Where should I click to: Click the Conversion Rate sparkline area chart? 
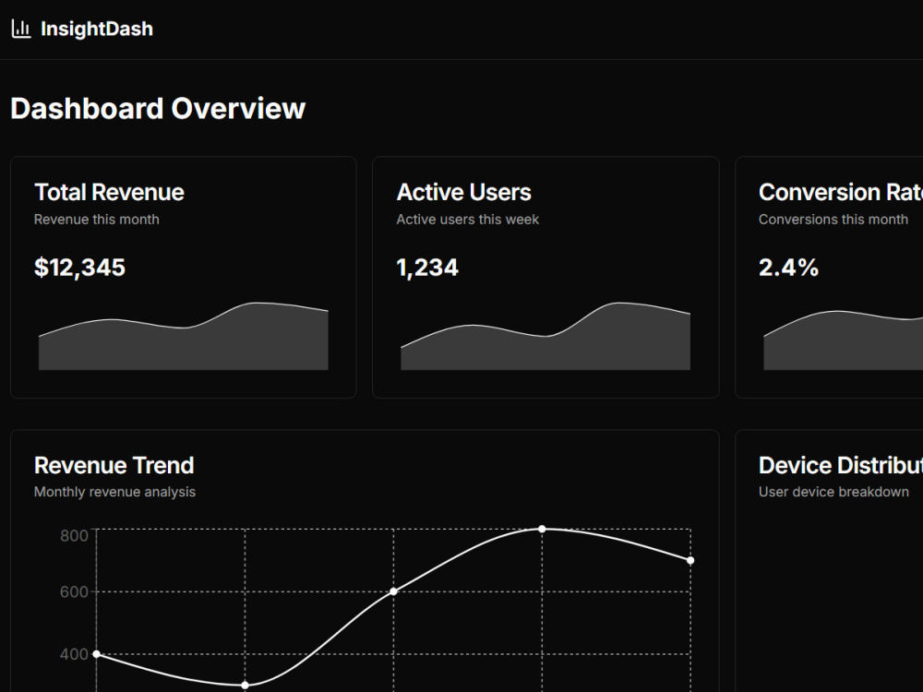click(843, 340)
